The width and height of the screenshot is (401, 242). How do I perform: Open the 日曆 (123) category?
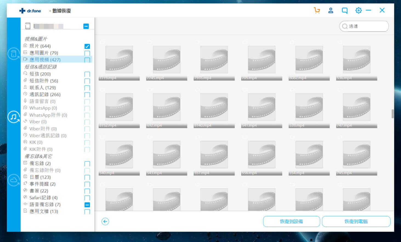point(40,177)
